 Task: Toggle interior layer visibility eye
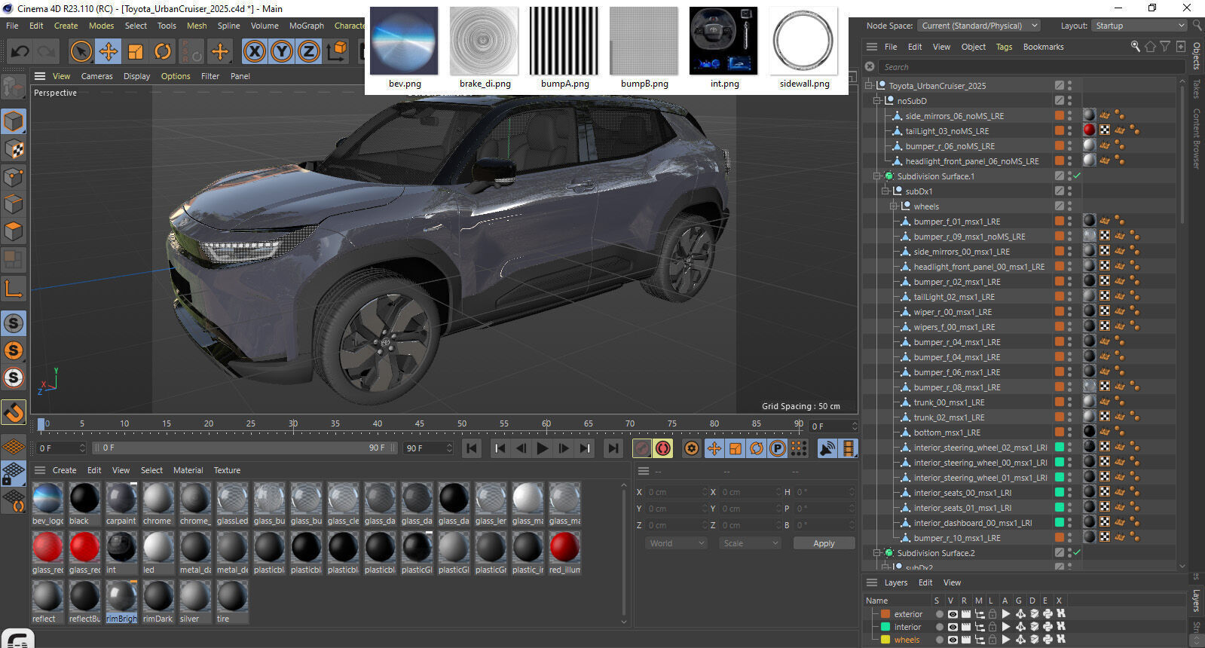pyautogui.click(x=953, y=627)
